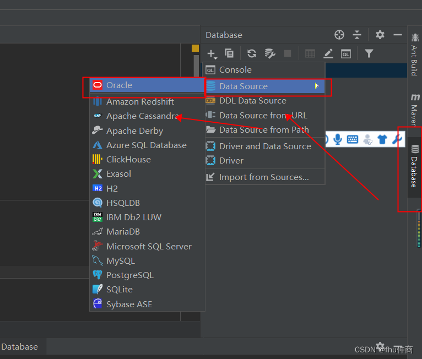Image resolution: width=422 pixels, height=359 pixels.
Task: Click the table editor grid icon
Action: [x=310, y=53]
